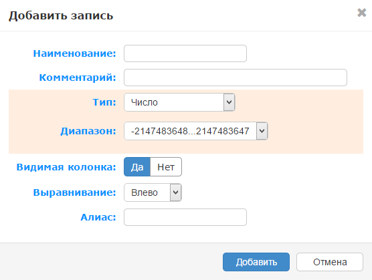Set Видимая колонка to Нет
Image resolution: width=372 pixels, height=280 pixels.
click(166, 167)
